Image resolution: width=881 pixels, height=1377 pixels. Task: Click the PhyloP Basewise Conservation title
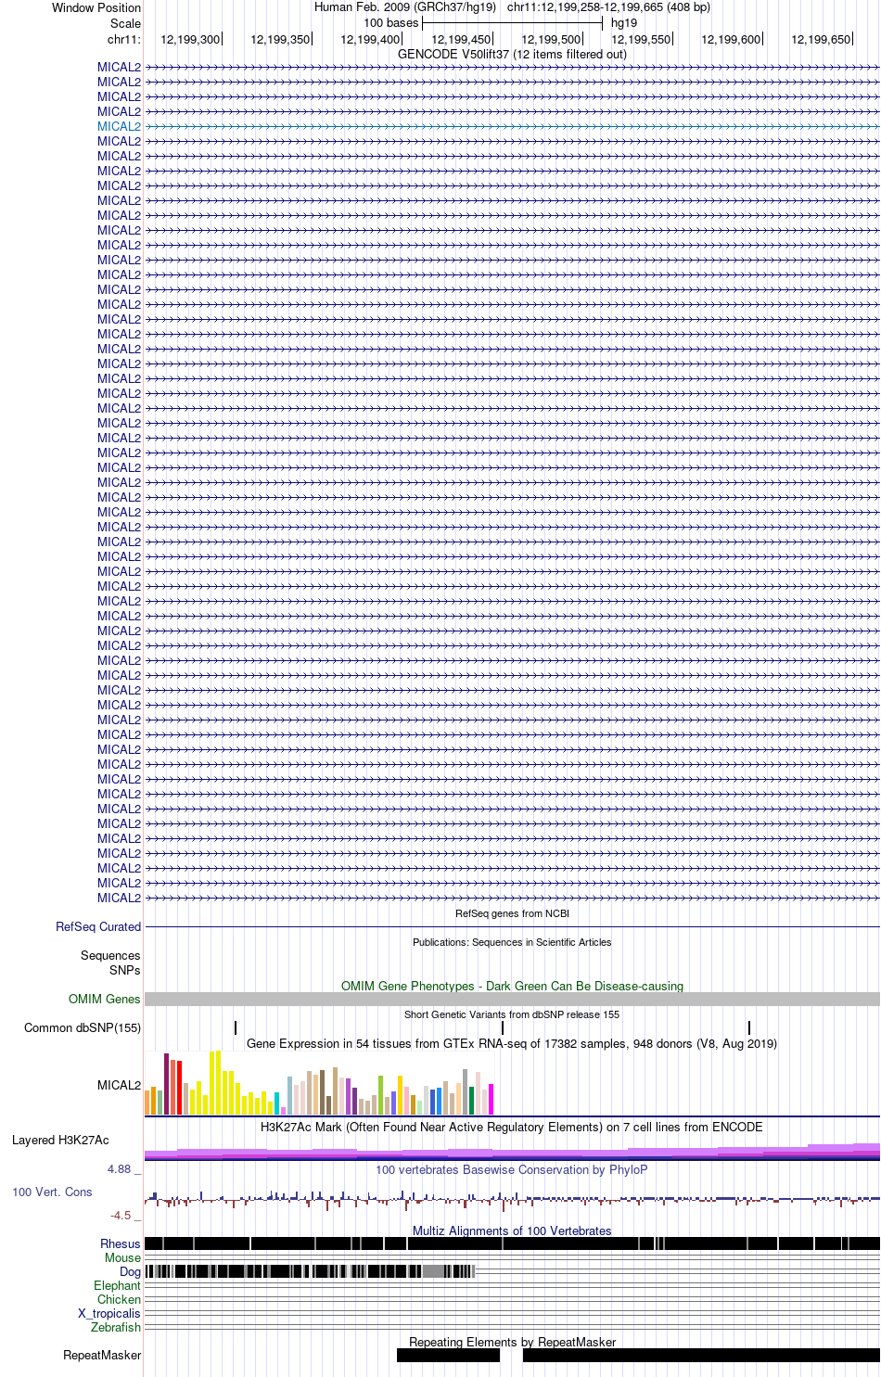512,1170
